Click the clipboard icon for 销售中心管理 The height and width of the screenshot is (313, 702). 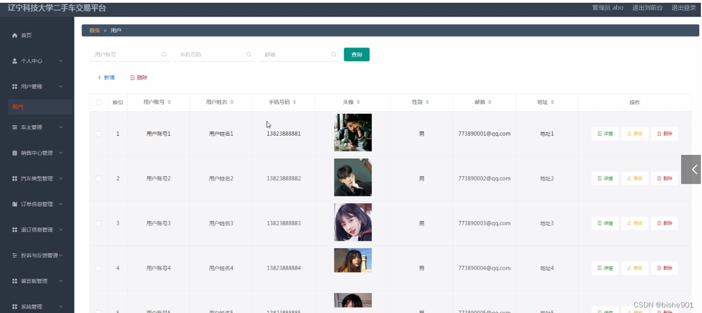(x=15, y=153)
